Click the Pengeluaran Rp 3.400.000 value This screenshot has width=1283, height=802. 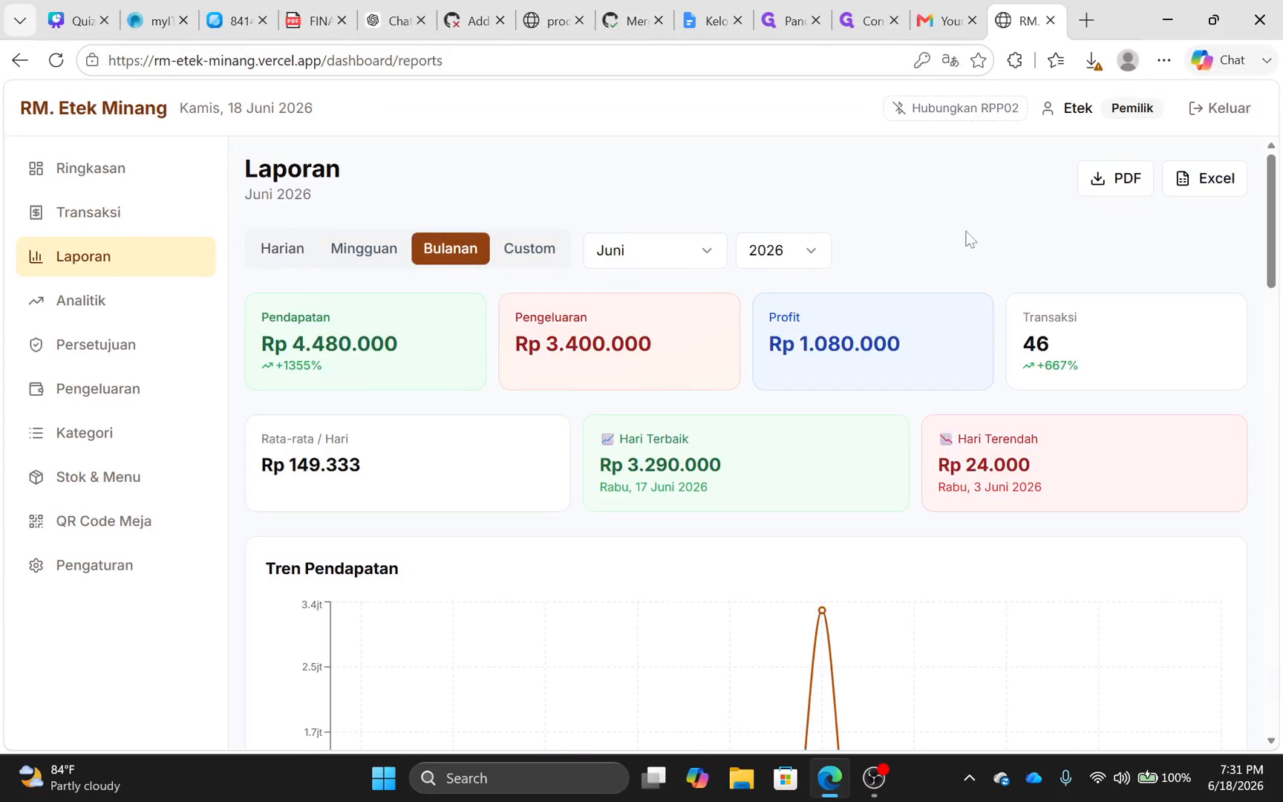583,344
